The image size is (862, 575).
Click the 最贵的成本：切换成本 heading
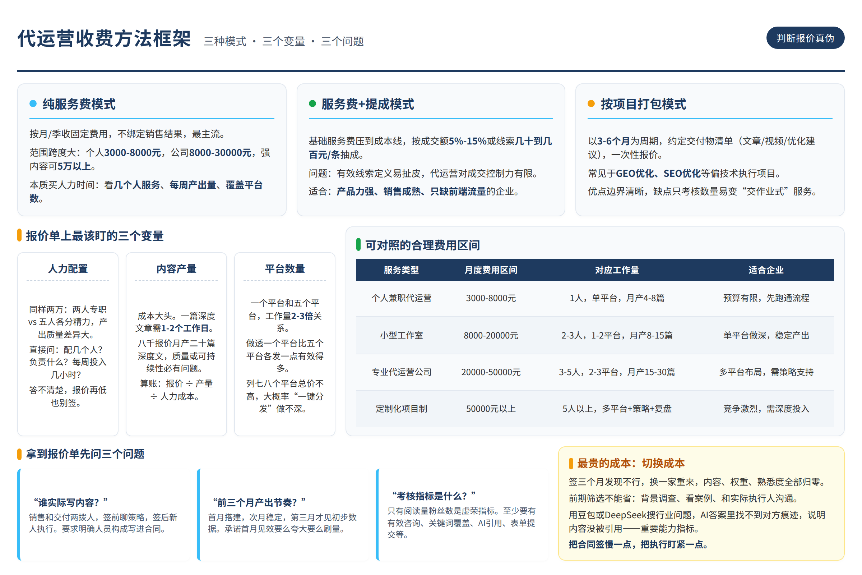pyautogui.click(x=631, y=463)
